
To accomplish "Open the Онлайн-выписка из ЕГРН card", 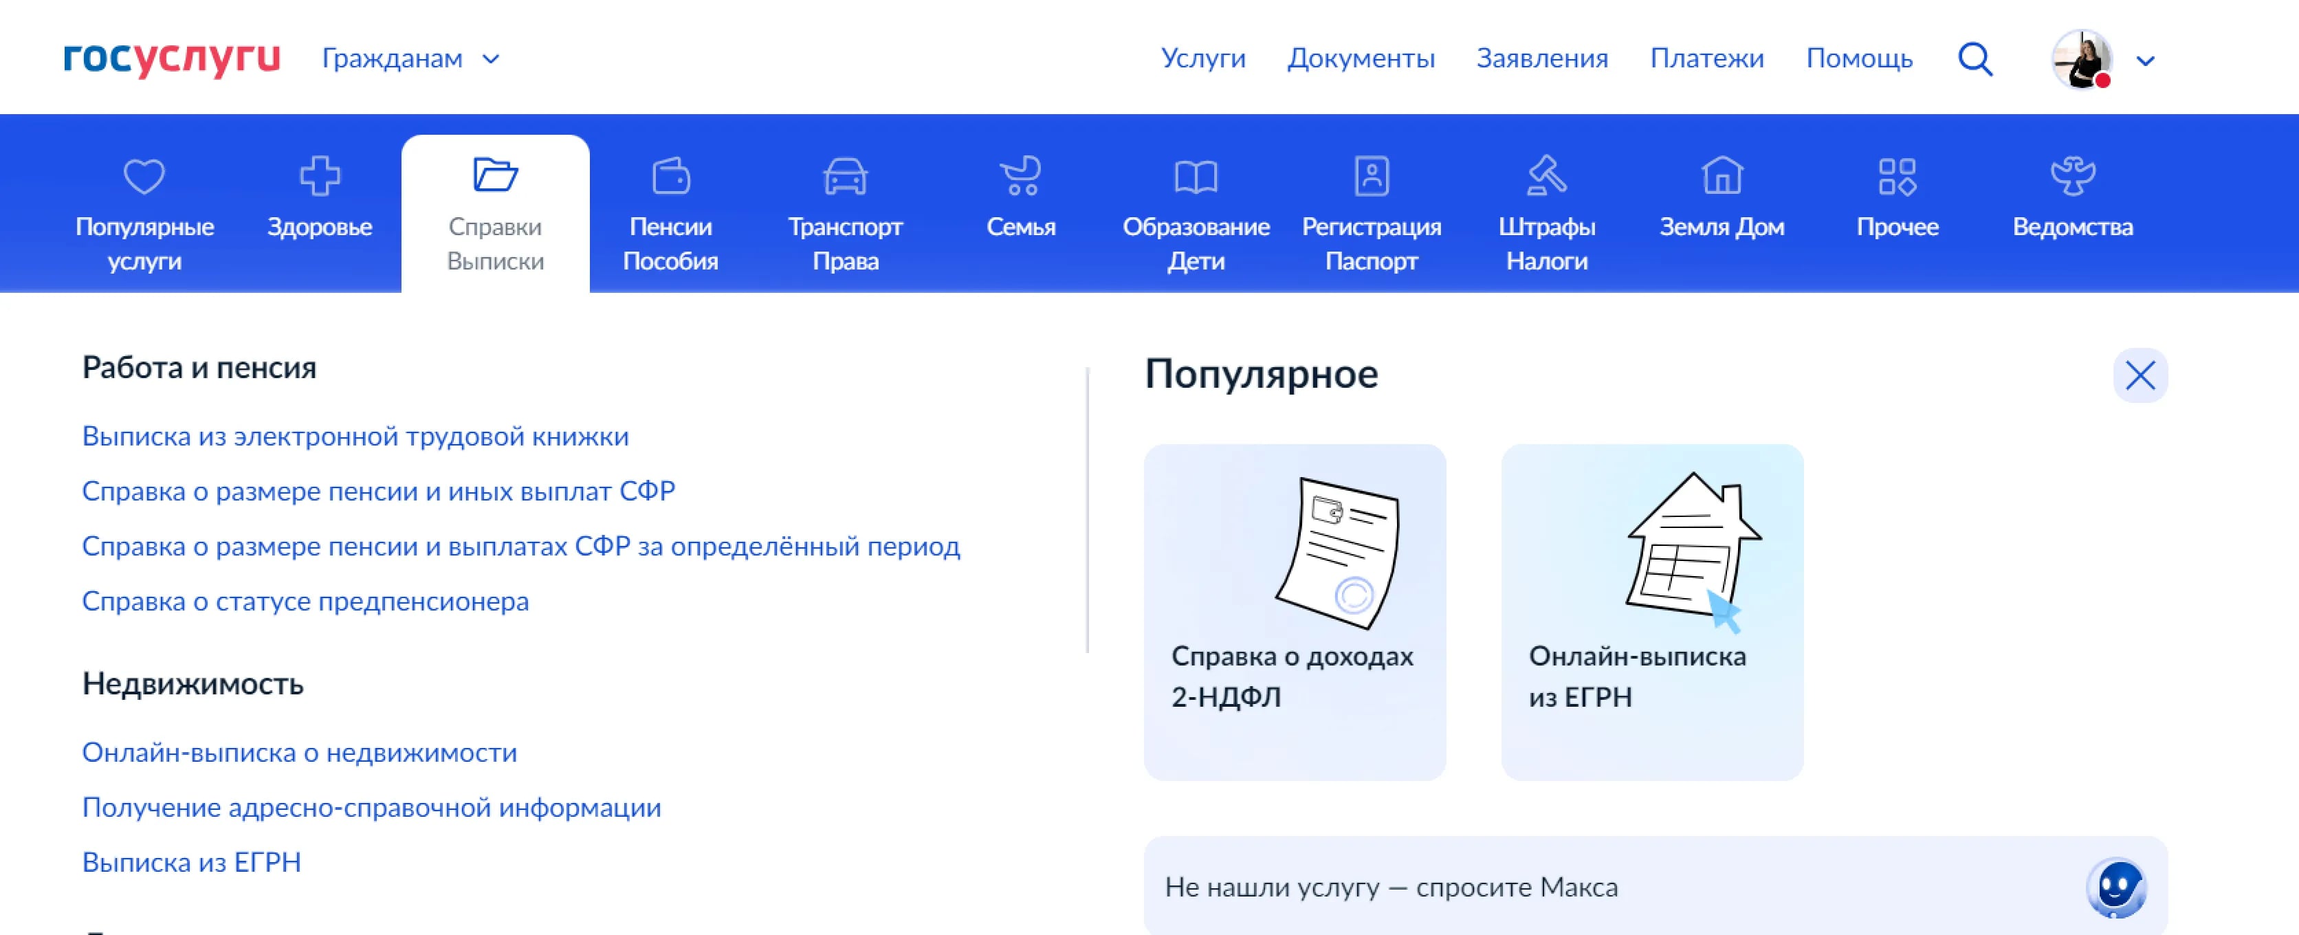I will [1652, 612].
